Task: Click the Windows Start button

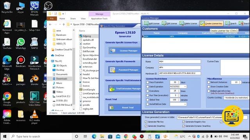Action: pyautogui.click(x=5, y=136)
